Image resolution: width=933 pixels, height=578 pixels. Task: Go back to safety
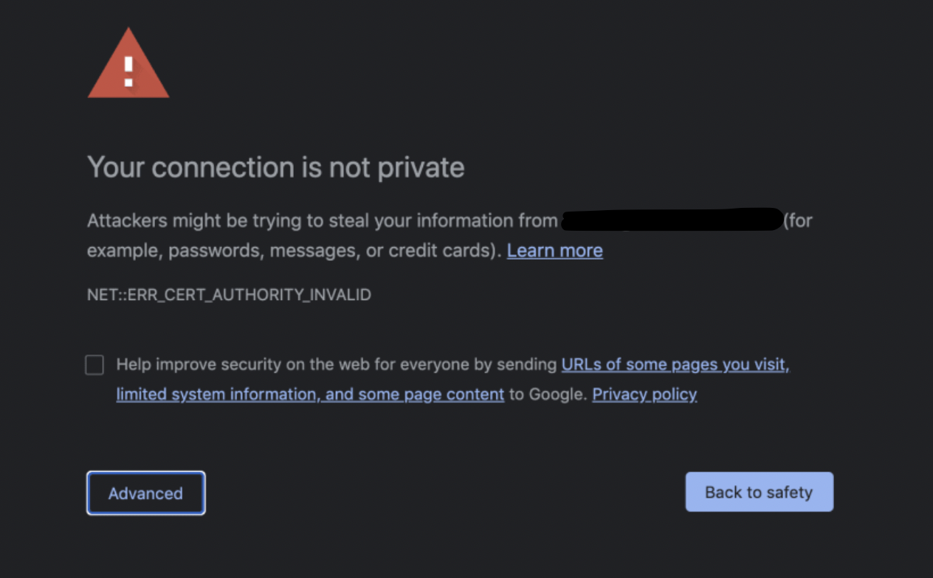(x=759, y=492)
